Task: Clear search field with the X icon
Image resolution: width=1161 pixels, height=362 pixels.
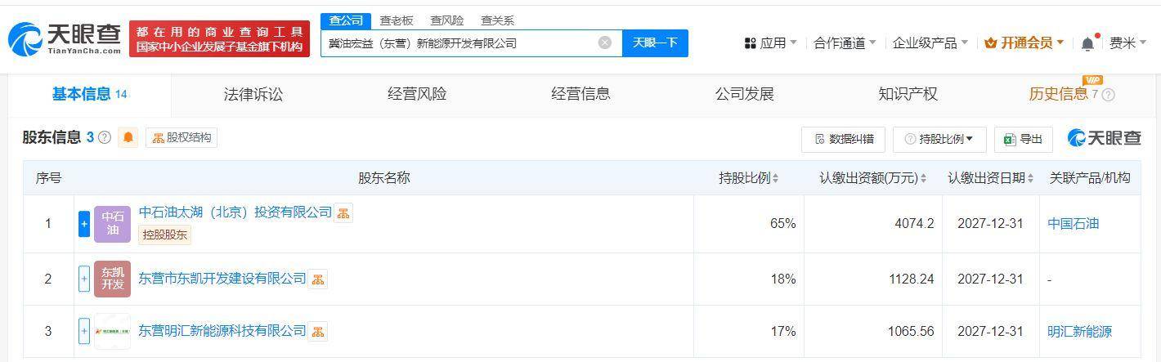Action: [x=605, y=42]
